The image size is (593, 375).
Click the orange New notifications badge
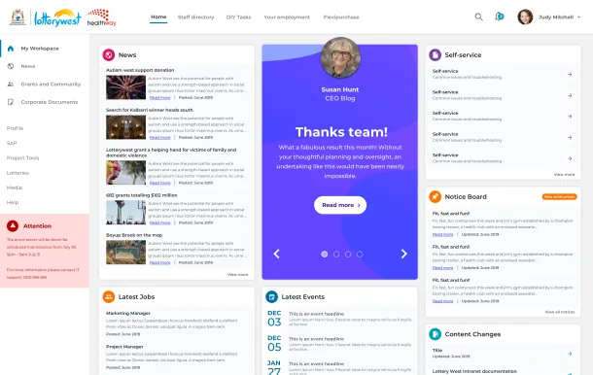(559, 196)
